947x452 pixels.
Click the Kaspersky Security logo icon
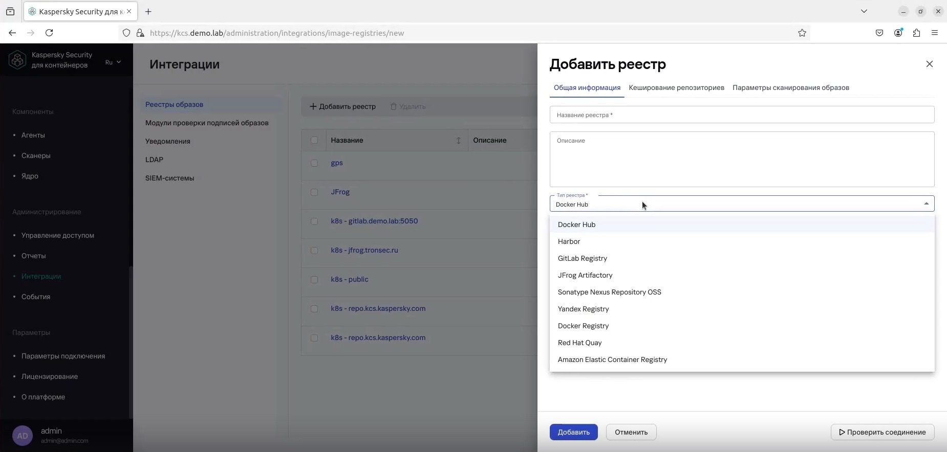click(x=17, y=60)
